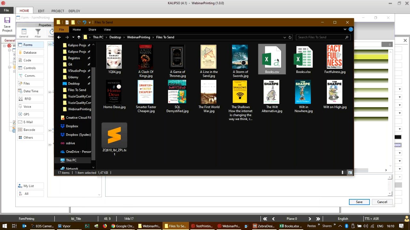Open address bar history dropdown
This screenshot has height=230, width=410.
pos(284,37)
